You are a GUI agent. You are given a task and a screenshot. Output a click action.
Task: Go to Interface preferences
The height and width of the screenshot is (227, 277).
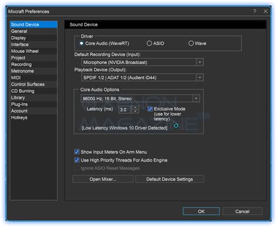pos(34,44)
